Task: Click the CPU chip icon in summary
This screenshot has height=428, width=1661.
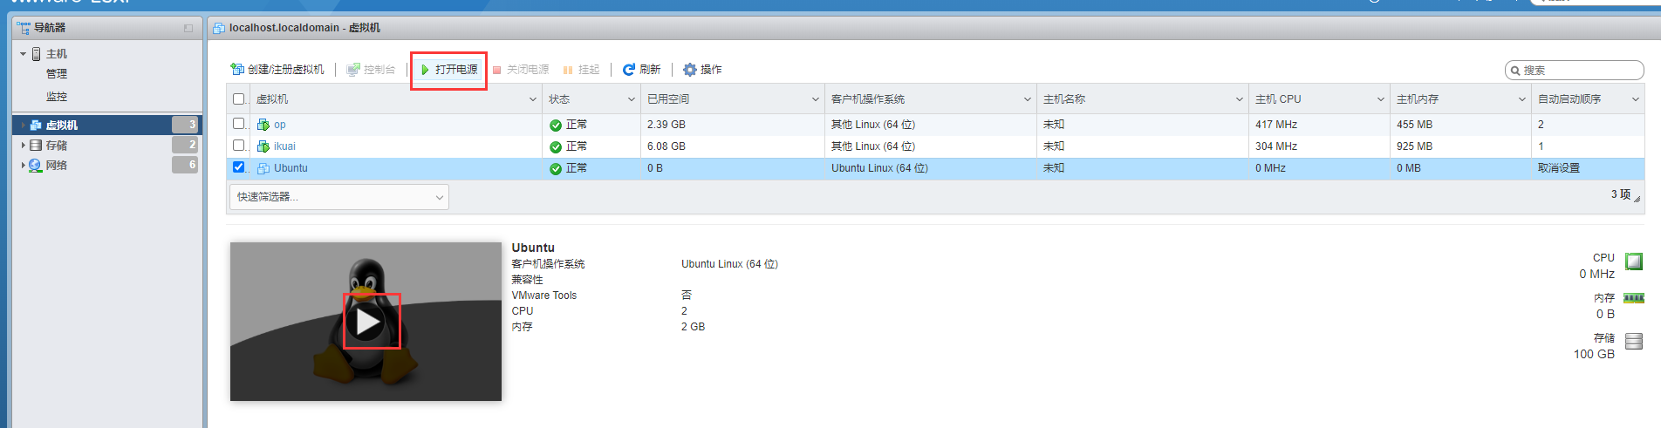Action: pyautogui.click(x=1634, y=261)
